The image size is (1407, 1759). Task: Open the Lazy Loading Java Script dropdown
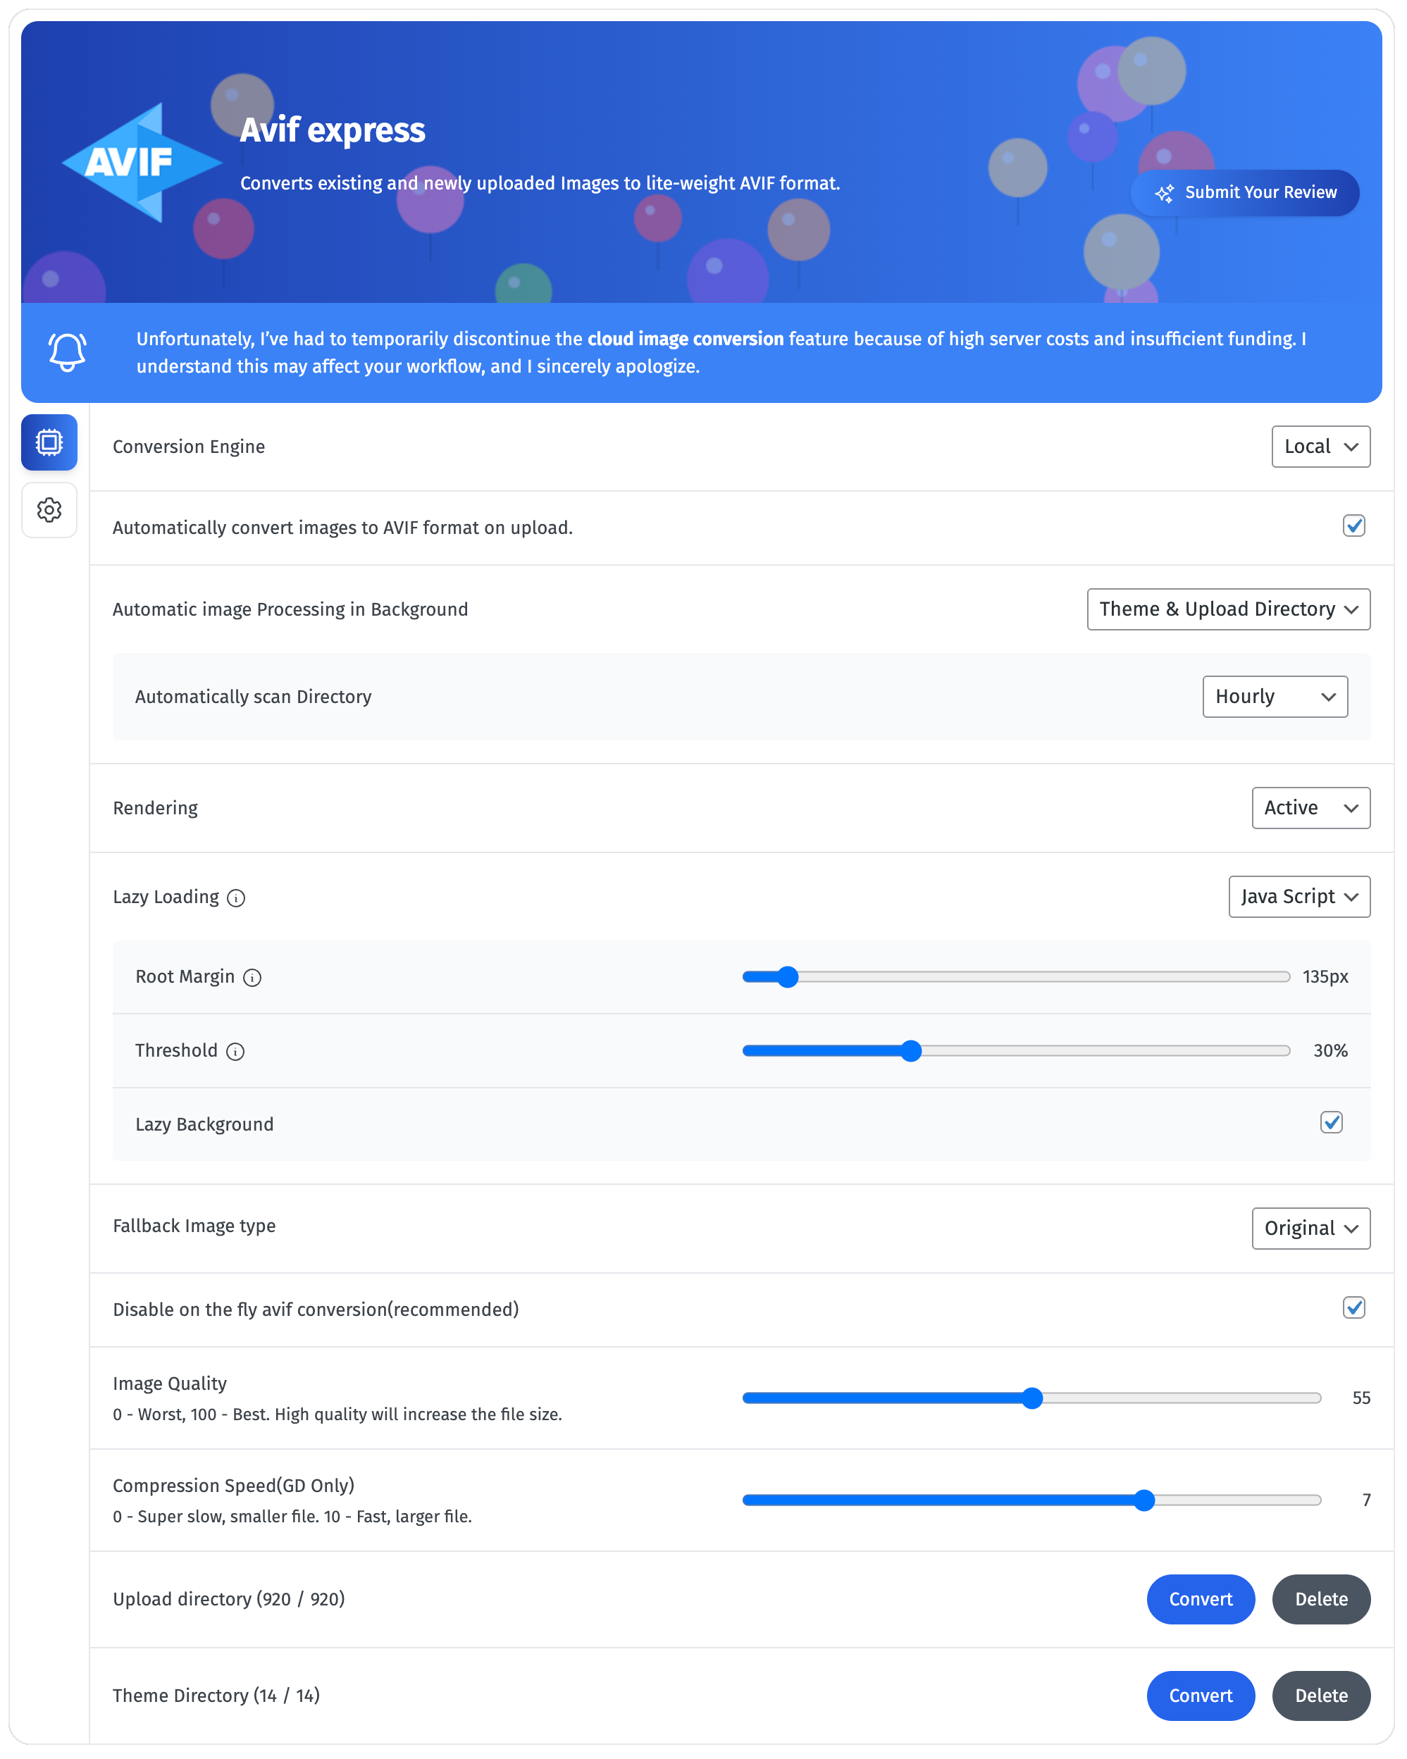click(1298, 896)
